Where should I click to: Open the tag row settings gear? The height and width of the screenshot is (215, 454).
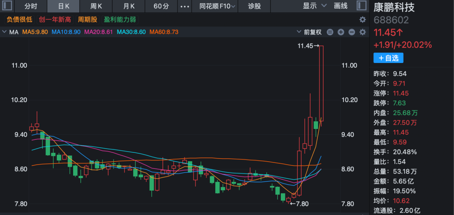tap(362, 20)
